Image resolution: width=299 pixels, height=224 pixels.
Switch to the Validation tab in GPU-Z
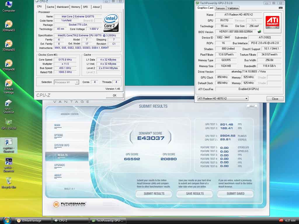[x=233, y=8]
